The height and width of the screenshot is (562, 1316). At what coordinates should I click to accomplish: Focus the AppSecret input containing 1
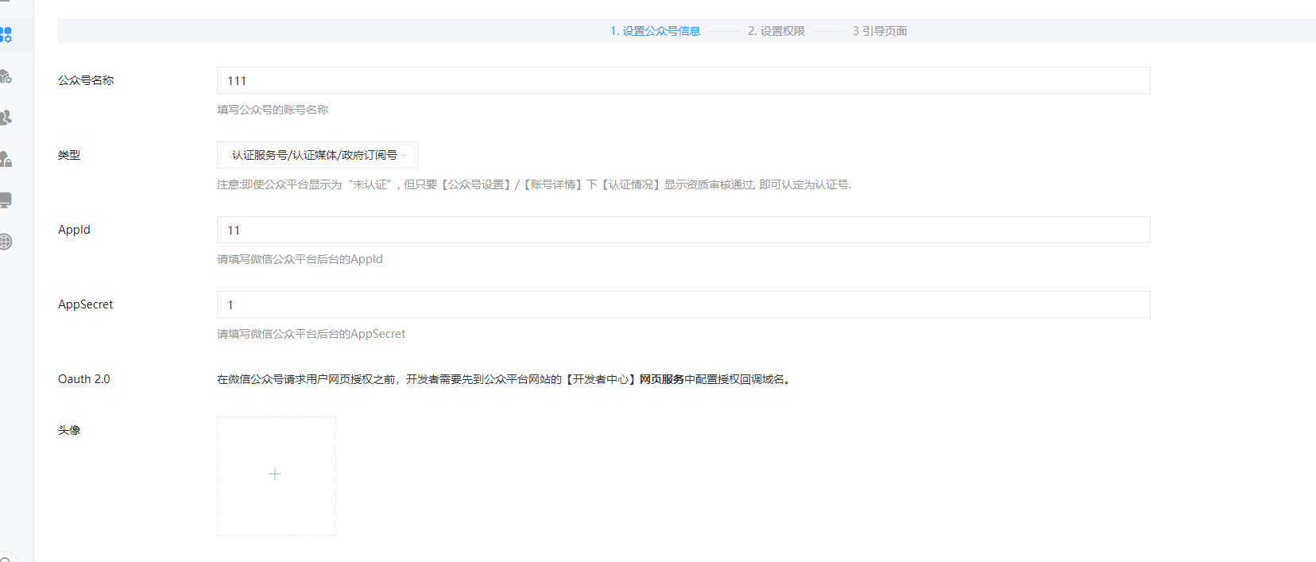tap(683, 304)
